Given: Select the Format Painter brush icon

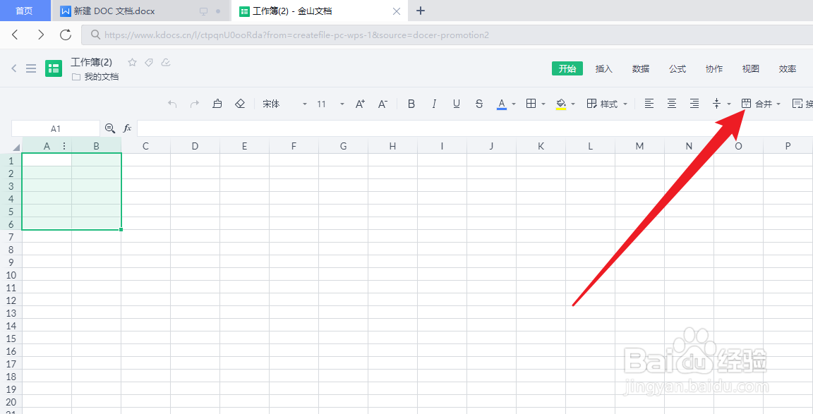Looking at the screenshot, I should click(x=217, y=104).
